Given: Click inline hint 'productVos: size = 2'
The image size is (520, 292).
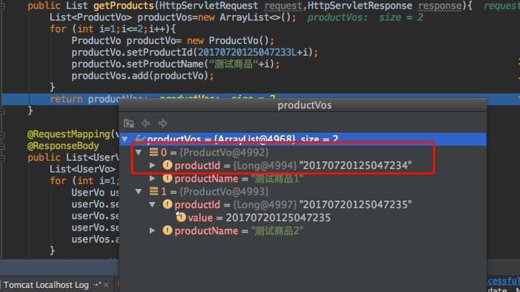Looking at the screenshot, I should (x=365, y=17).
